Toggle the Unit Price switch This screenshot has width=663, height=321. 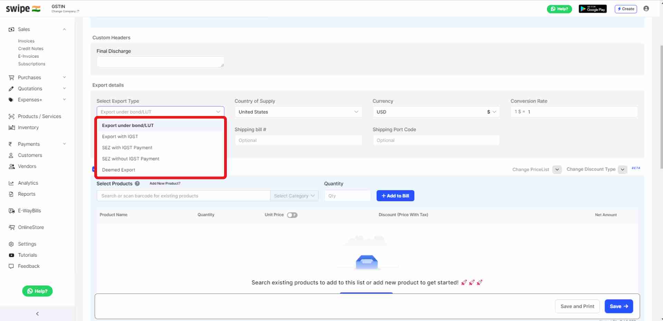point(292,215)
